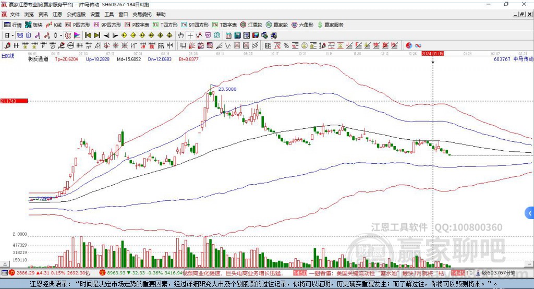This screenshot has height=289, width=534.
Task: Open the 文件 menu
Action: point(15,14)
